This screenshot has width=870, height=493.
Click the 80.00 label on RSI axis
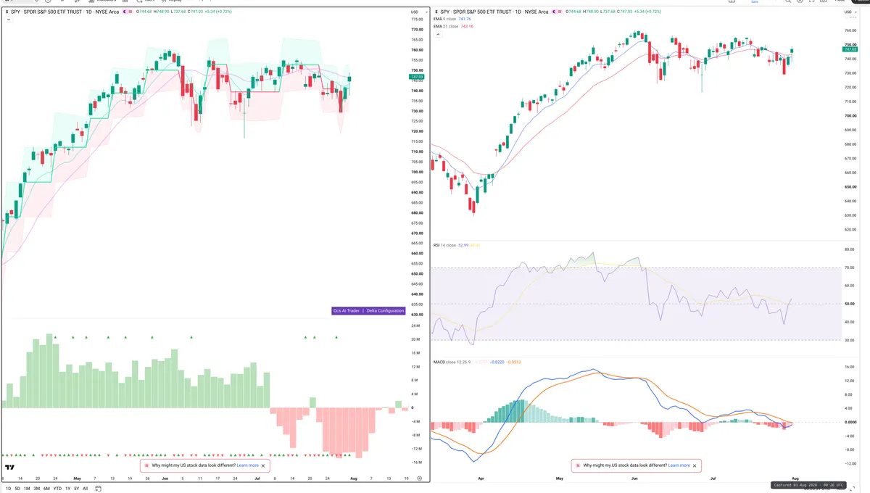(x=850, y=250)
